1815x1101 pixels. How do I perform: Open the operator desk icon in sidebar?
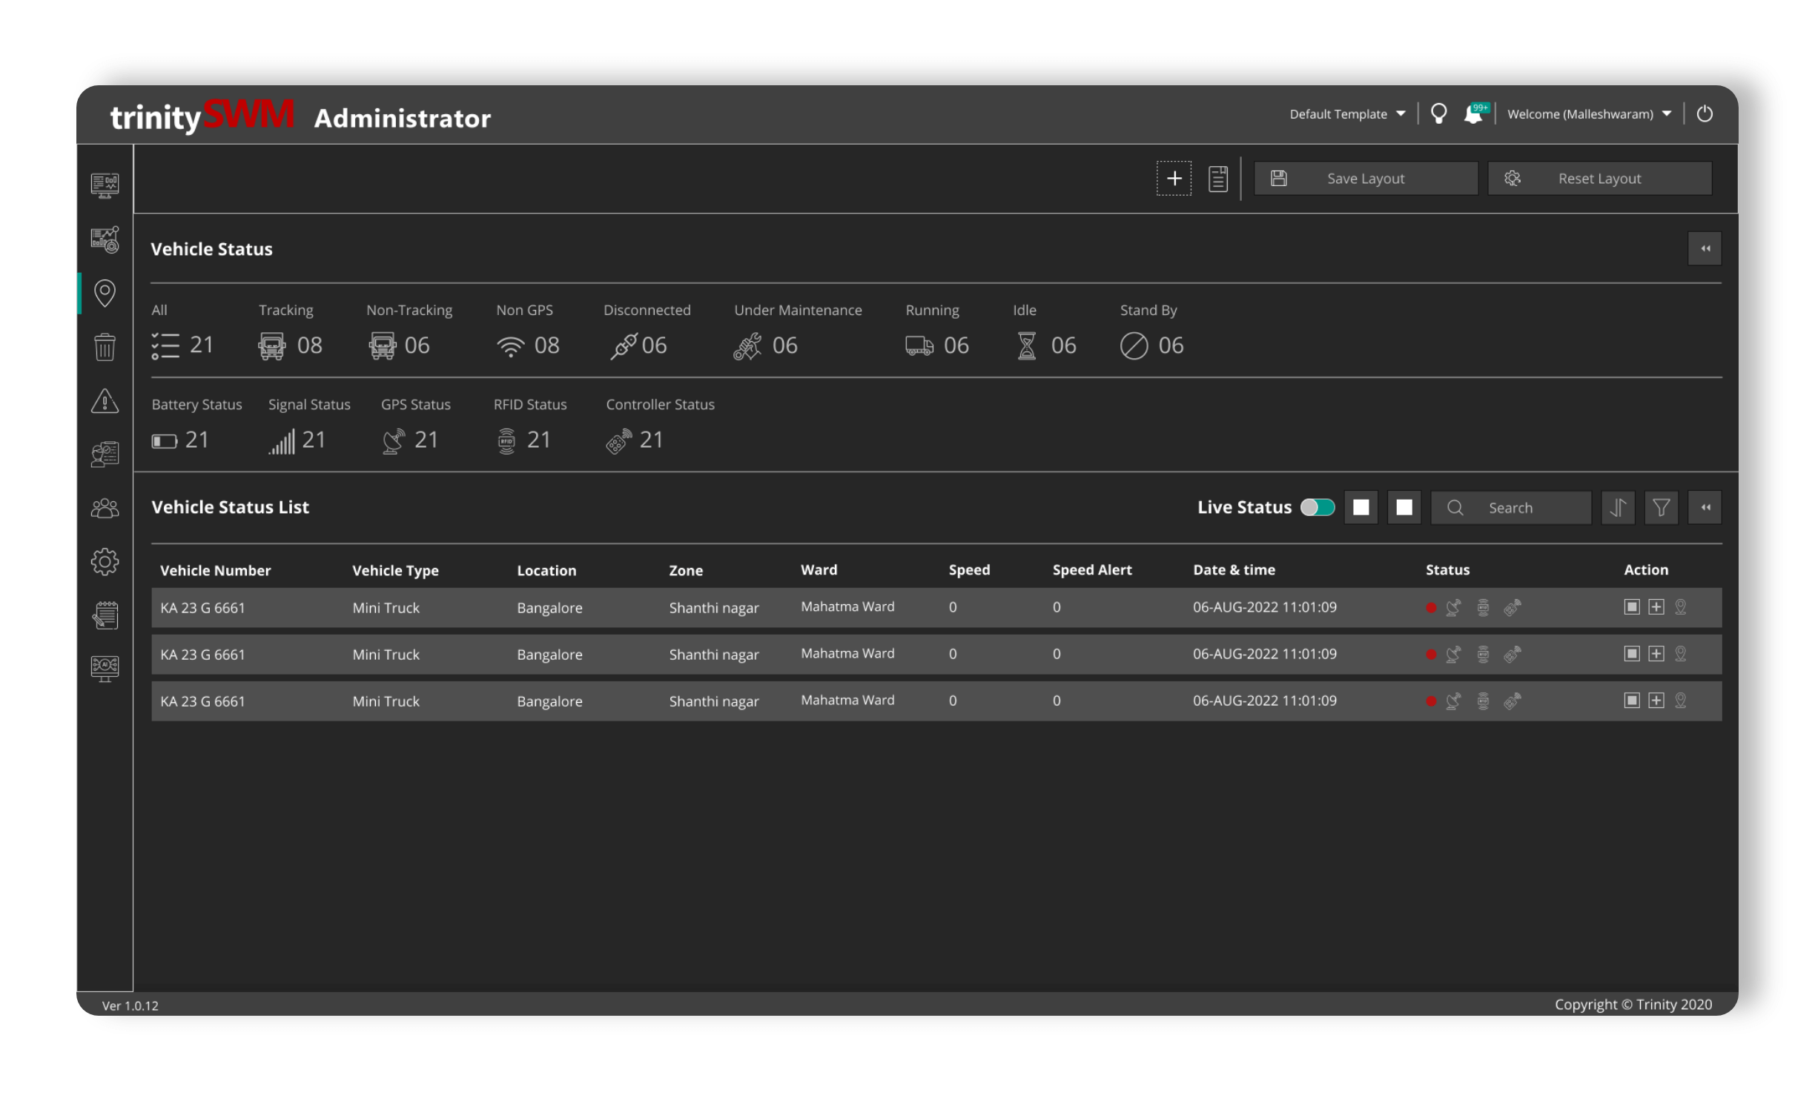pos(105,454)
